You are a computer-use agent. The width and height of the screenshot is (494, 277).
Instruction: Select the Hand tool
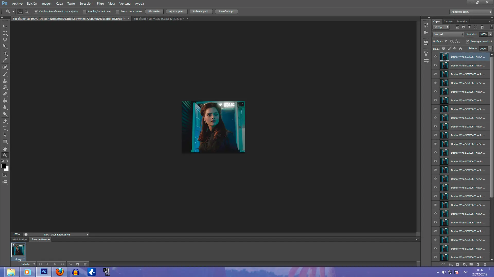click(x=5, y=149)
